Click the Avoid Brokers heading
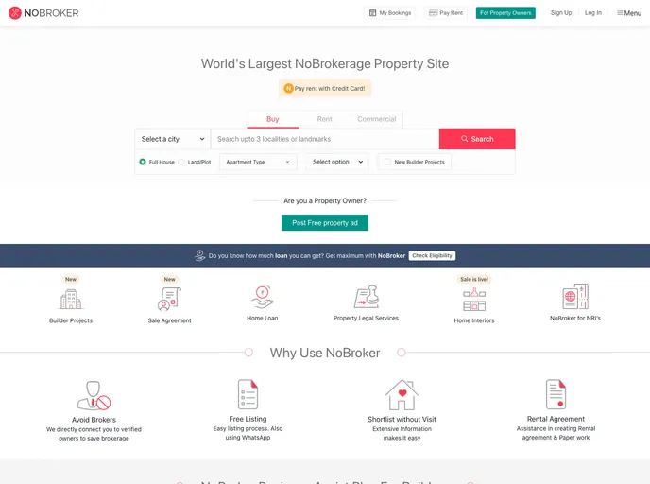Screen dimensions: 650x484 [x=94, y=420]
